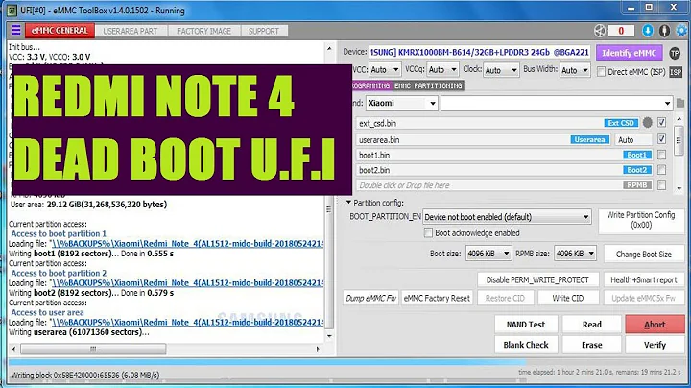Open the Boot size 4096 KiB dropdown
The height and width of the screenshot is (388, 691).
tap(488, 254)
